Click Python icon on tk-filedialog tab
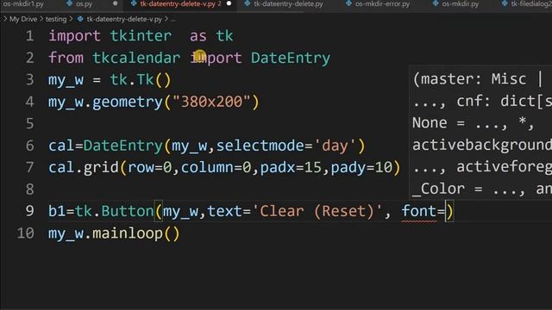Viewport: 552px width, 310px height. tap(505, 3)
